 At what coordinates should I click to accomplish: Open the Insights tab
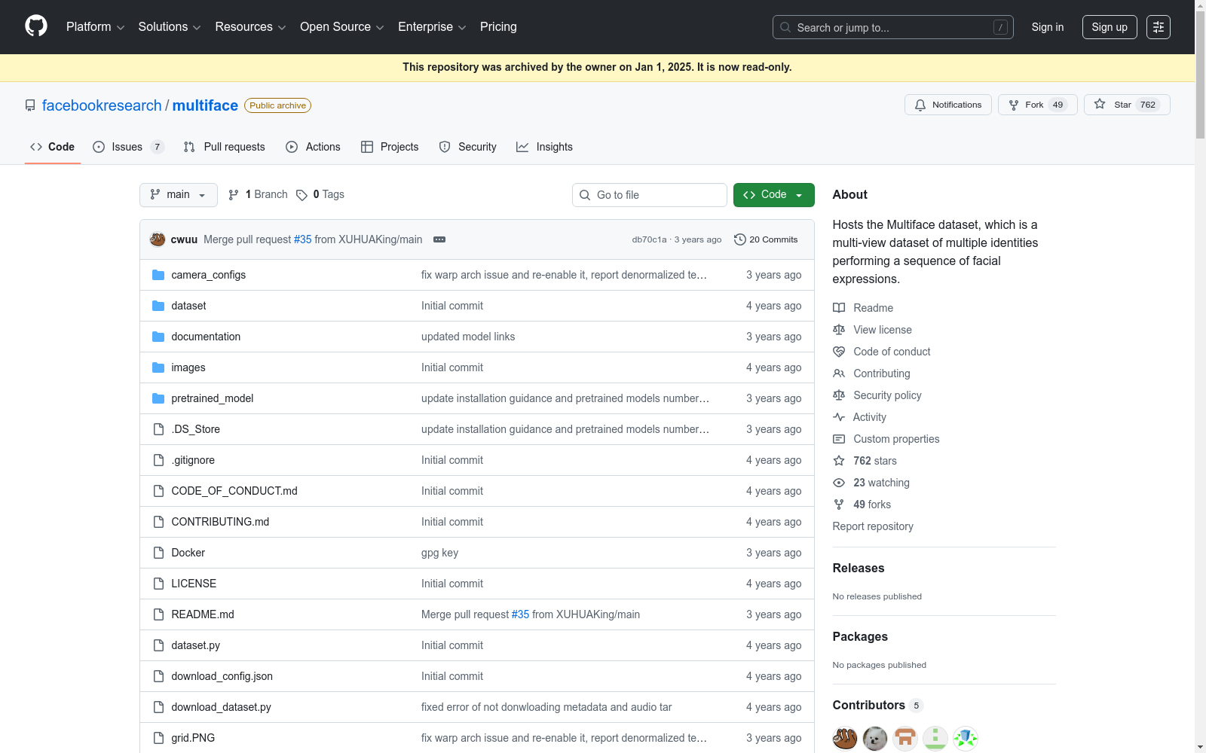544,147
